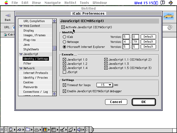Select the Netscape identity radio button
The height and width of the screenshot is (133, 177).
coord(64,42)
